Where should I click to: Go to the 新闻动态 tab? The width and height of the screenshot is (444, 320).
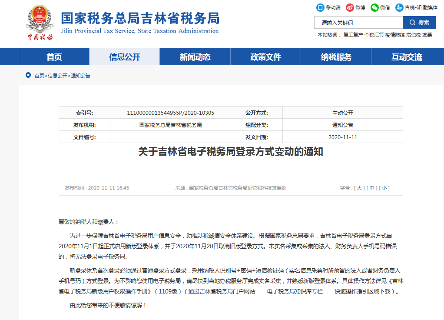point(195,57)
